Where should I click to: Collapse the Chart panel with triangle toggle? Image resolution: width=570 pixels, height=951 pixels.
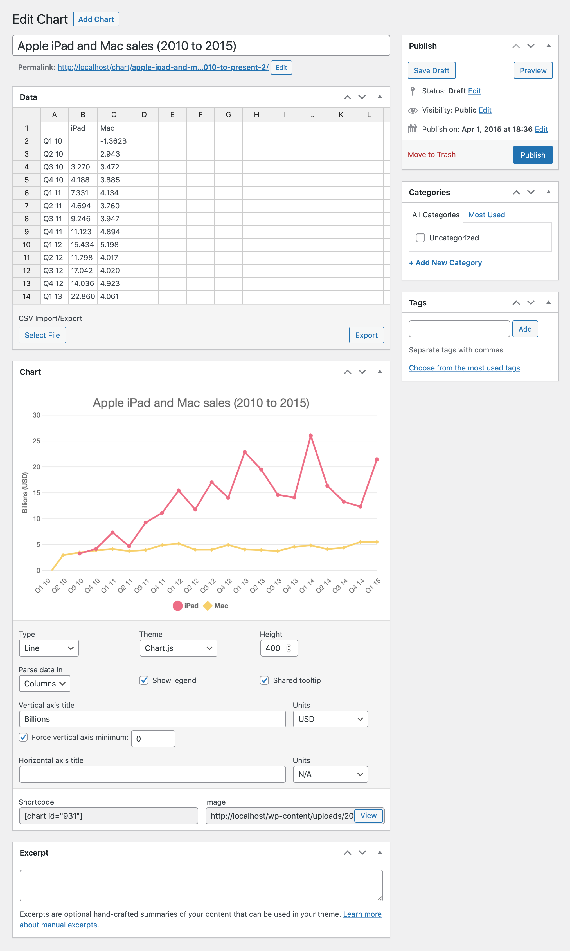click(x=380, y=372)
